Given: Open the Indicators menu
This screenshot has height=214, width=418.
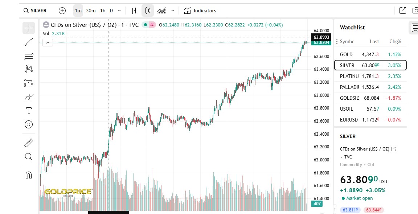Looking at the screenshot, I should pos(200,11).
